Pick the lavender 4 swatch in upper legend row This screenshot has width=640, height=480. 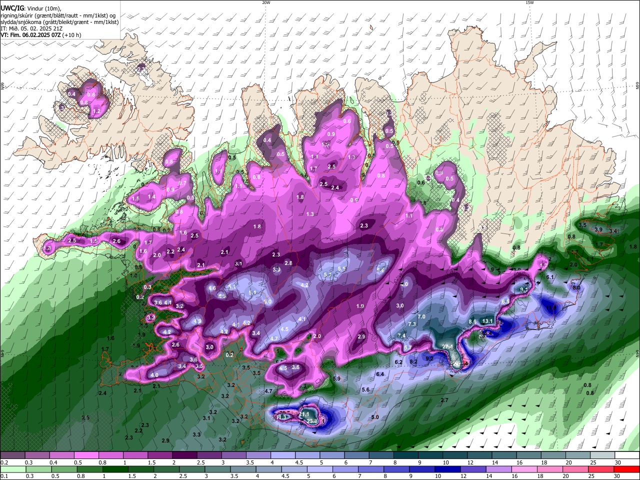pos(283,455)
